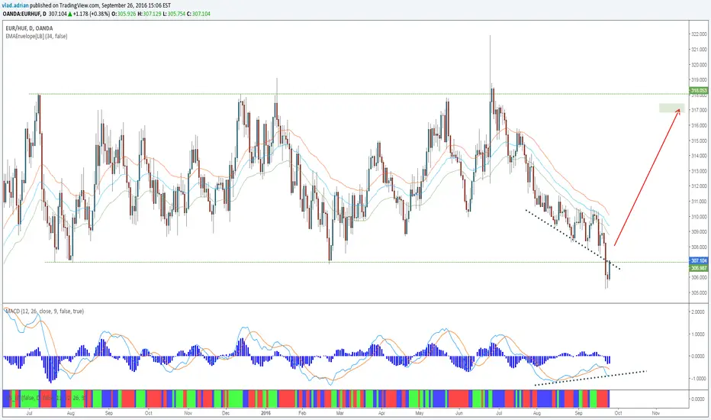Click the high value H:307.129
Image resolution: width=711 pixels, height=420 pixels.
click(151, 14)
